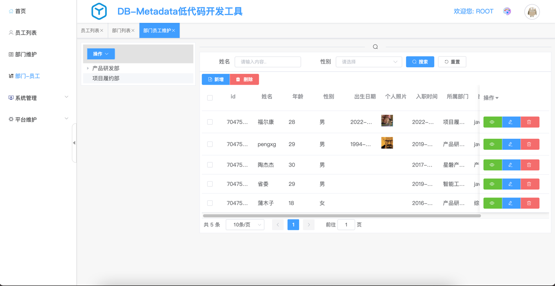Expand the 产品研发部 tree node

[x=88, y=68]
